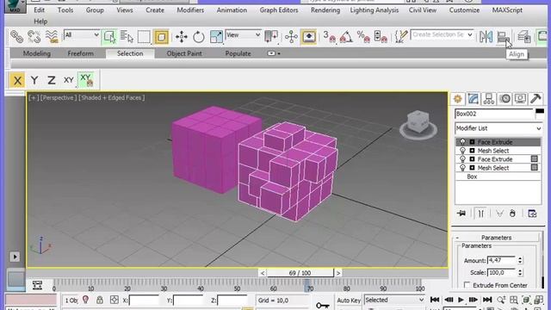Click the Box002 object name field
Image resolution: width=551 pixels, height=310 pixels.
coord(494,114)
